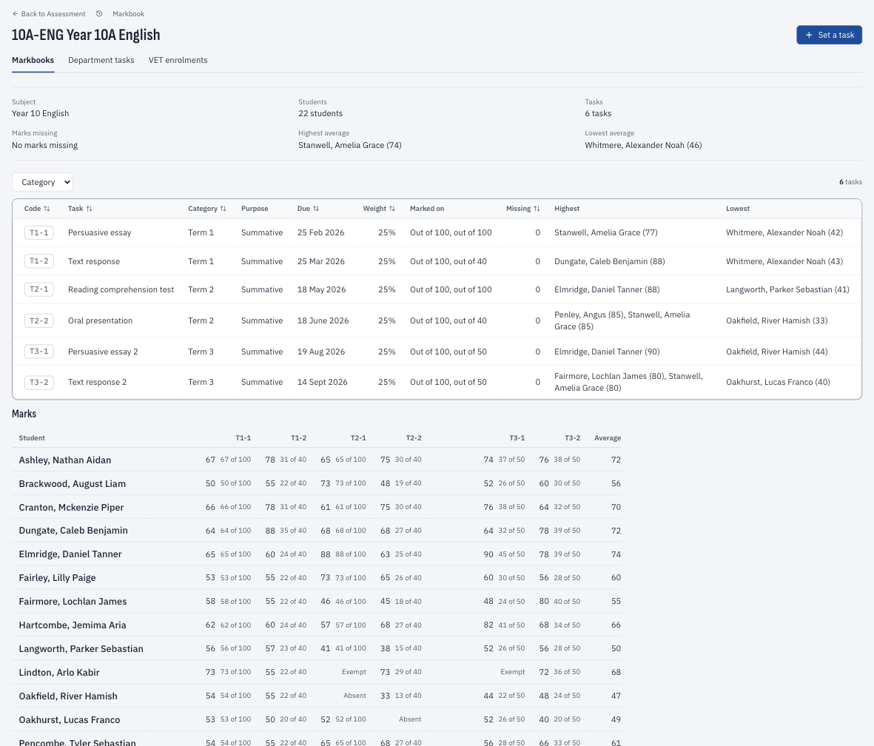Click the Highest average value Stanwell, Amelia Grace (74)
The width and height of the screenshot is (874, 746).
coord(350,146)
